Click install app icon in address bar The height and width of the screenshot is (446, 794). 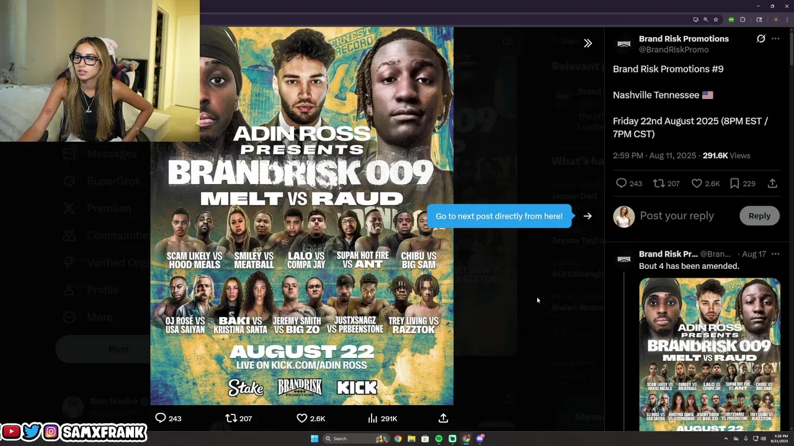point(696,19)
